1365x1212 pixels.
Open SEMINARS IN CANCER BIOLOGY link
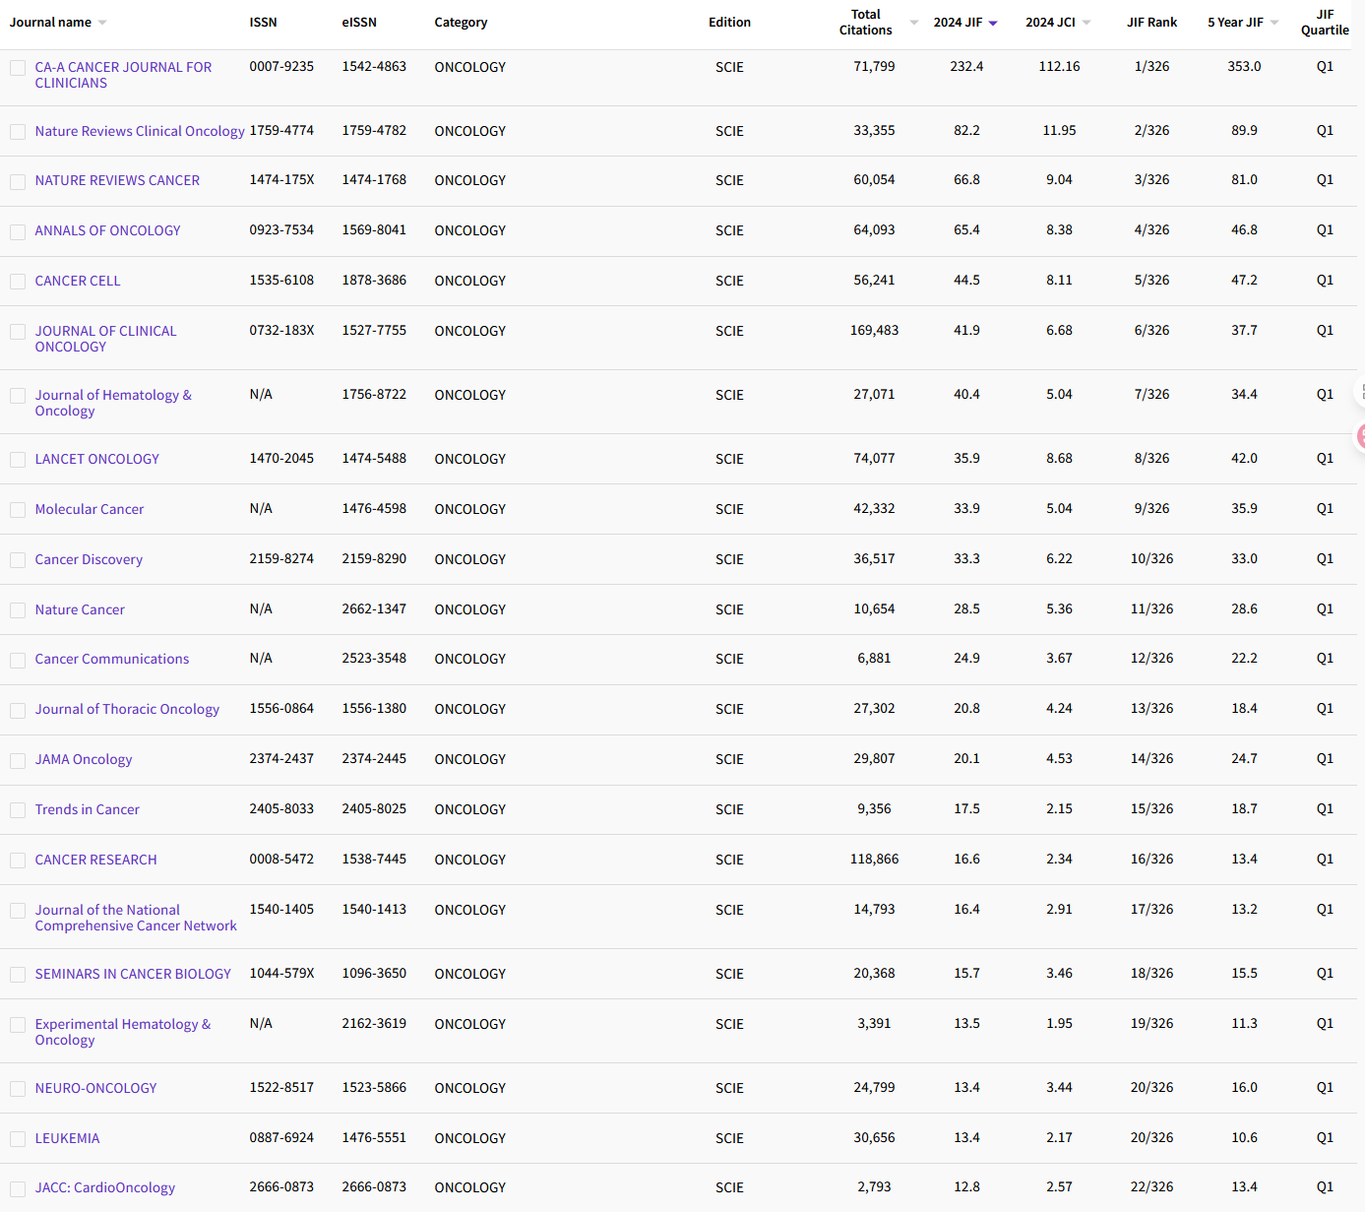[133, 974]
